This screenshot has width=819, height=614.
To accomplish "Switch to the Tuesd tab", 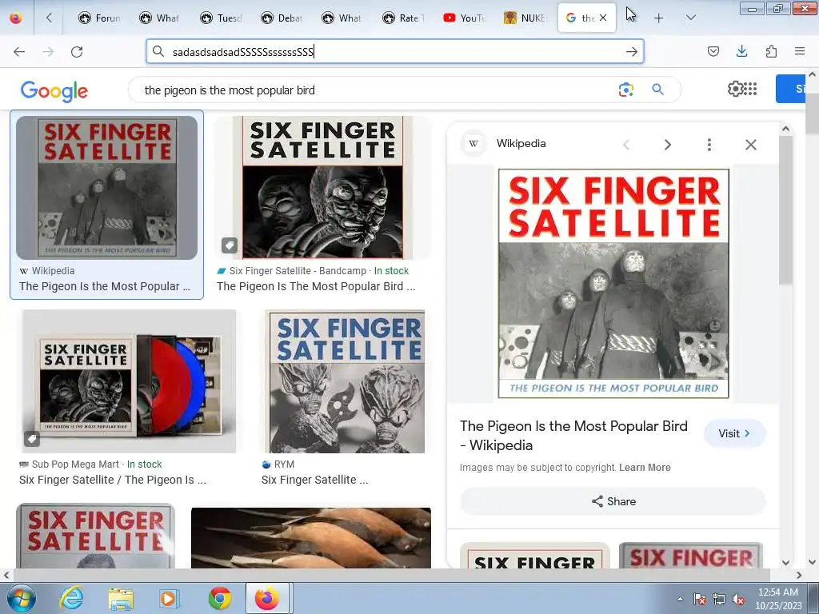I will (221, 18).
